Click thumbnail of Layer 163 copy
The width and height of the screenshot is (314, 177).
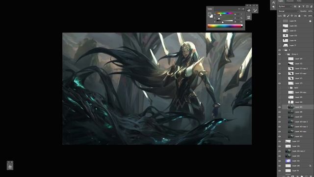click(x=290, y=132)
